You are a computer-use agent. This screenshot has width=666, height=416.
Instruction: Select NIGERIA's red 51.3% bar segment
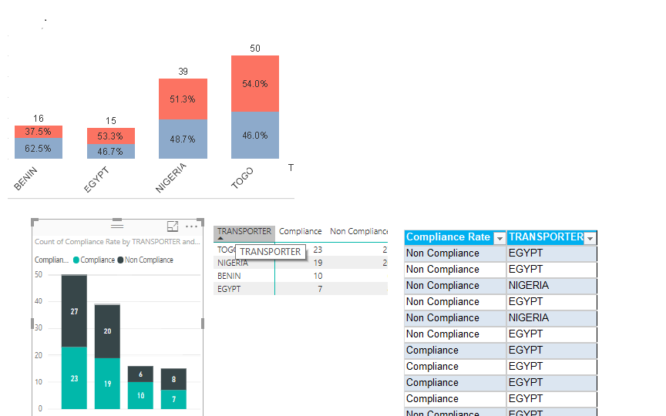pos(183,99)
